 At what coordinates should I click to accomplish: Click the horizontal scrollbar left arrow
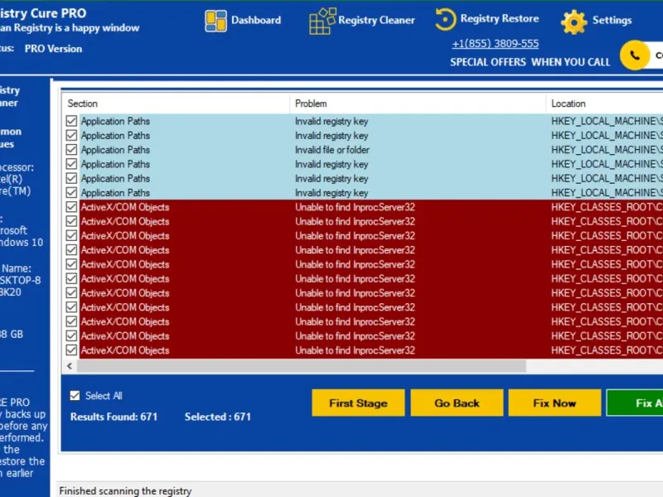[70, 366]
